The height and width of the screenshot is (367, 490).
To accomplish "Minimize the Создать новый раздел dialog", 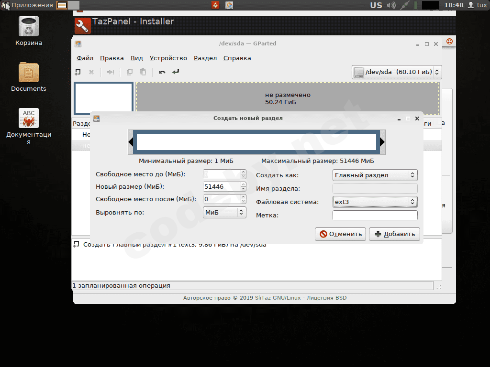I will [399, 119].
